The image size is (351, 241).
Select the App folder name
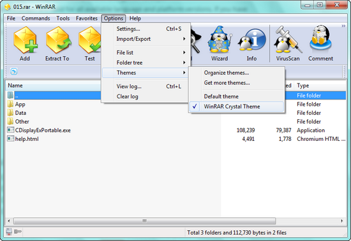[x=20, y=105]
